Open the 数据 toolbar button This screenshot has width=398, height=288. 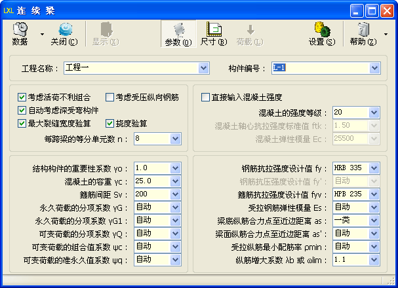20,34
